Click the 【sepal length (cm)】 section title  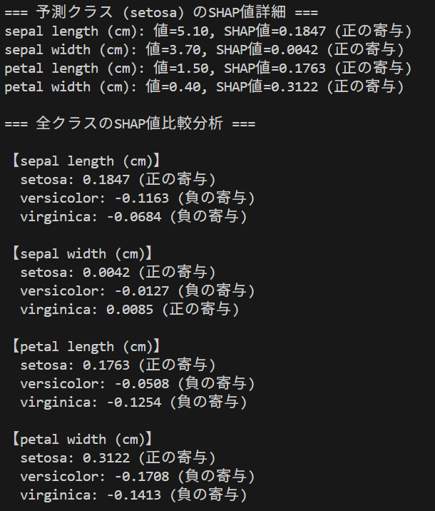[x=86, y=161]
